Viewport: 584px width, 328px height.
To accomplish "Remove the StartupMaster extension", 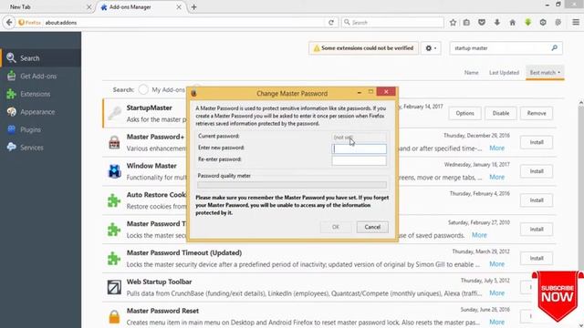I will click(x=537, y=113).
